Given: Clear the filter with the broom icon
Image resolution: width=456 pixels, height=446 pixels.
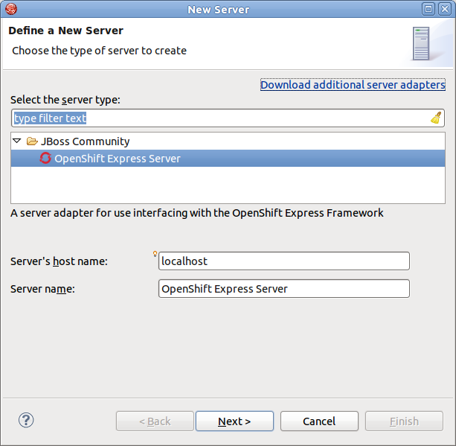Looking at the screenshot, I should point(436,118).
